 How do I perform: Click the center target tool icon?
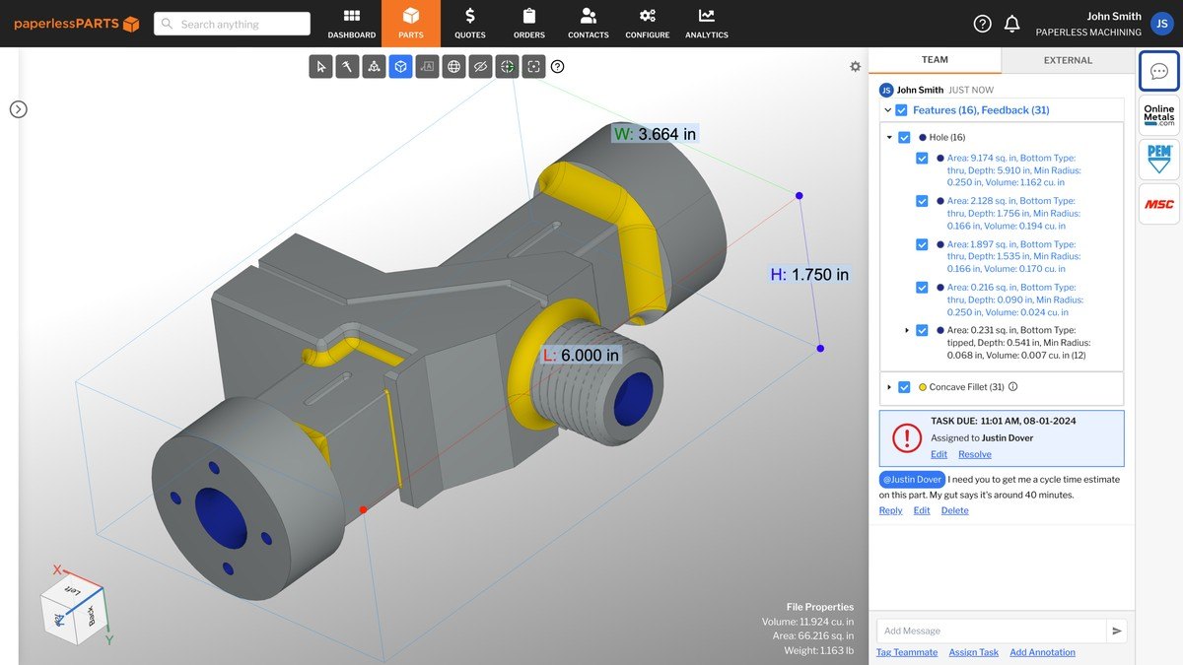507,66
